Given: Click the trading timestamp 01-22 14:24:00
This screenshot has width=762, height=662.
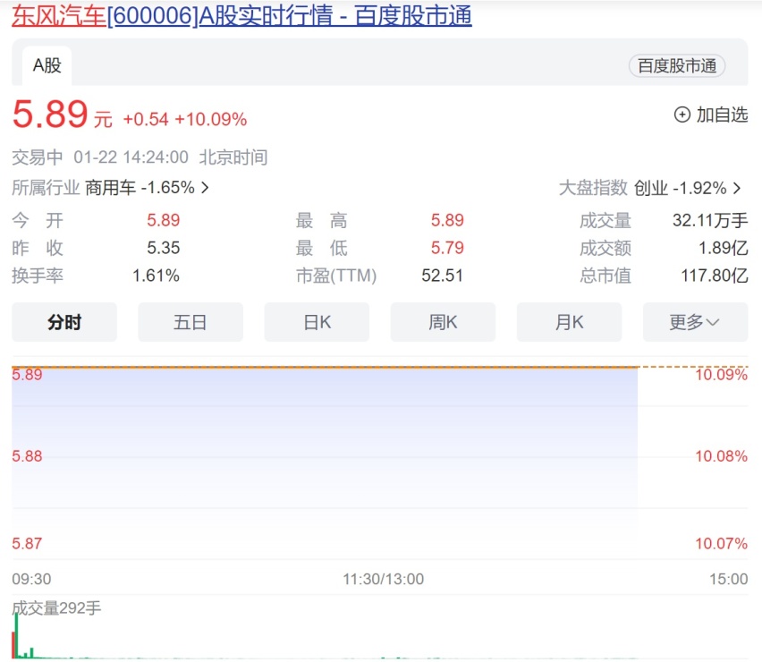Looking at the screenshot, I should (131, 157).
